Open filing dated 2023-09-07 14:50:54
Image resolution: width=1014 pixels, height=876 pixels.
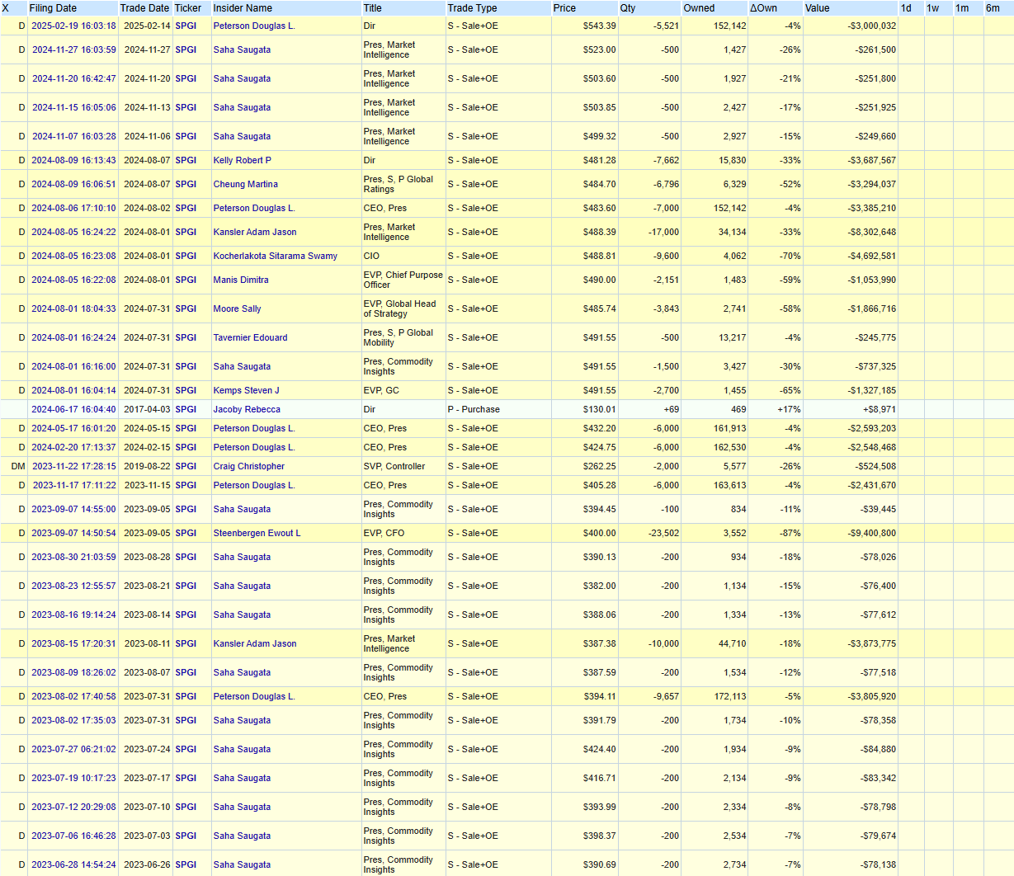coord(73,533)
